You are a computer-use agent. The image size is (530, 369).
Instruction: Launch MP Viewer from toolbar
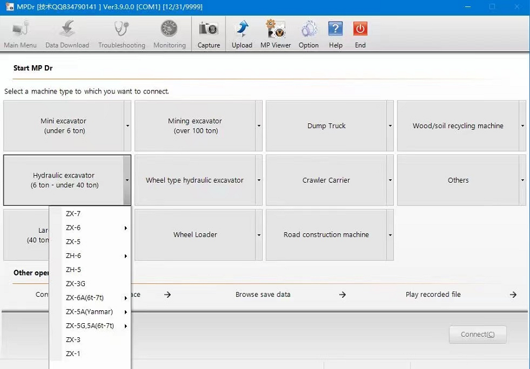[276, 33]
